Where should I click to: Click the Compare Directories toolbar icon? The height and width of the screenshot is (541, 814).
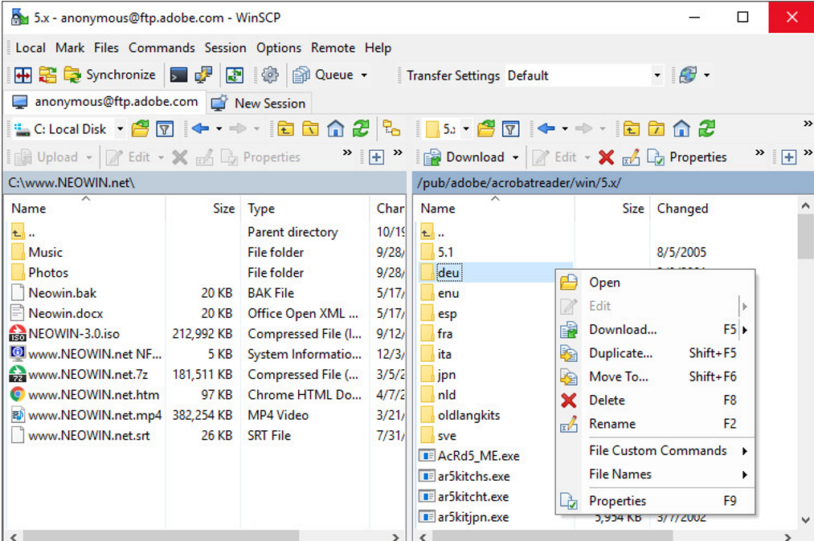point(23,75)
